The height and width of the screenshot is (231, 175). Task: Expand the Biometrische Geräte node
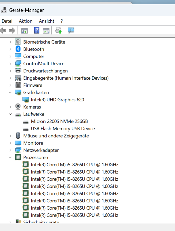click(x=10, y=42)
